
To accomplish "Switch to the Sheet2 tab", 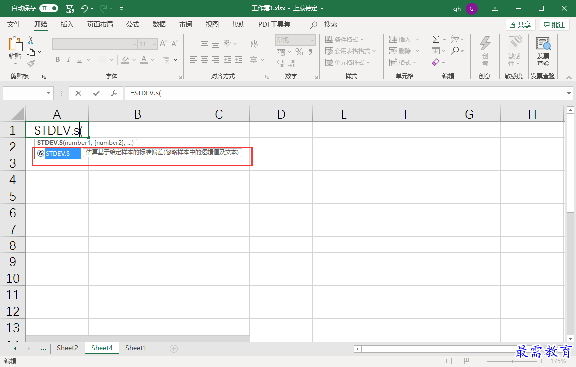I will click(67, 348).
